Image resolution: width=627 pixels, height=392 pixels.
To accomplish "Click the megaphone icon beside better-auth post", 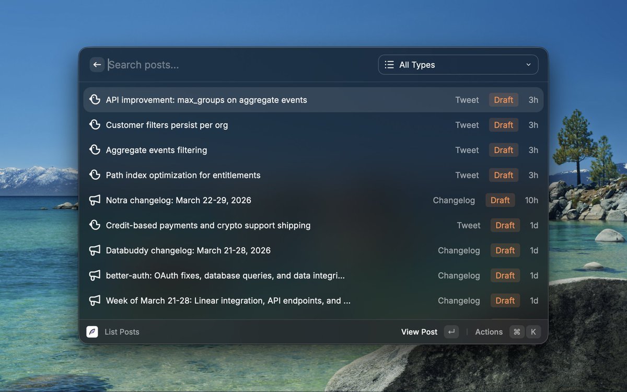I will (95, 275).
